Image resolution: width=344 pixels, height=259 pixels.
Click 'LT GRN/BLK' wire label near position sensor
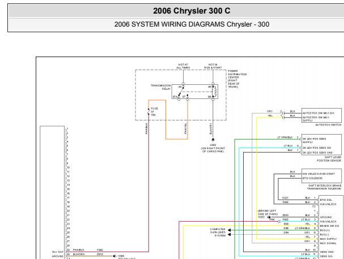coord(285,137)
